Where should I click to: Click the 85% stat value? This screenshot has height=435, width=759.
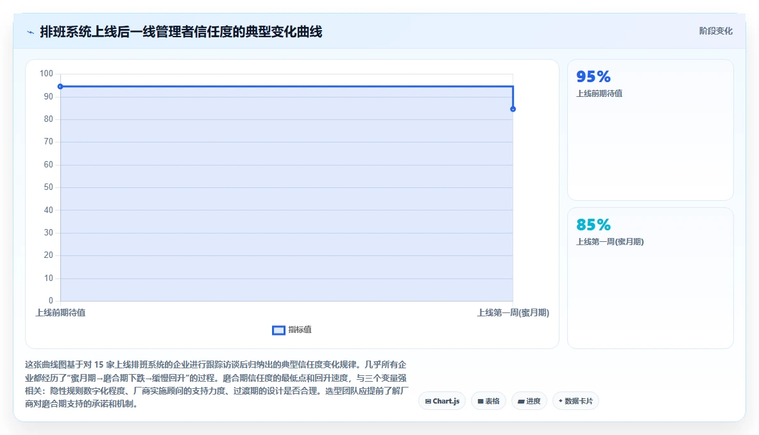(x=593, y=225)
